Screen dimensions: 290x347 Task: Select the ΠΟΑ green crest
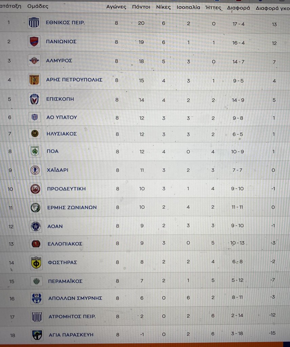coord(35,151)
